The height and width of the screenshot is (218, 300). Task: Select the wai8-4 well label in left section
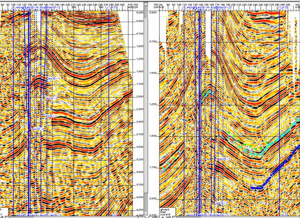coord(39,129)
